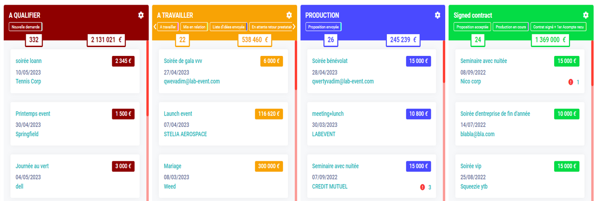598x201 pixels.
Task: Open the soirée Ioann opportunity
Action: pyautogui.click(x=29, y=61)
